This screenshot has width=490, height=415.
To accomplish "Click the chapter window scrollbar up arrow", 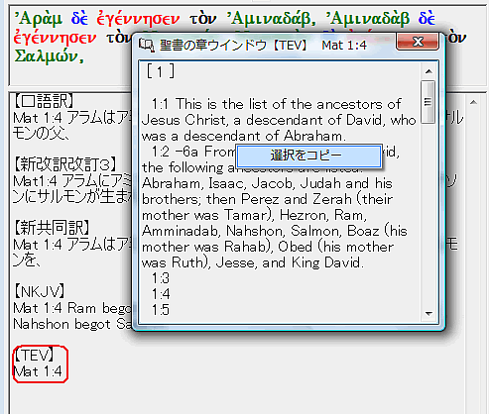I will [x=429, y=71].
